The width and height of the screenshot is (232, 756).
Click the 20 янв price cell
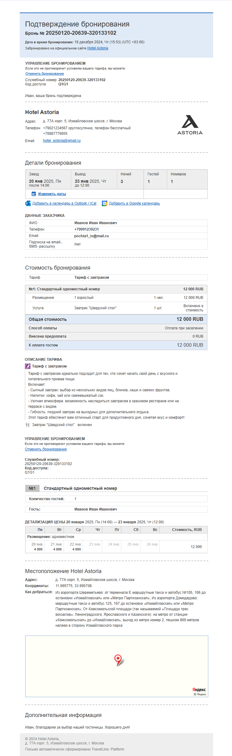(x=37, y=547)
